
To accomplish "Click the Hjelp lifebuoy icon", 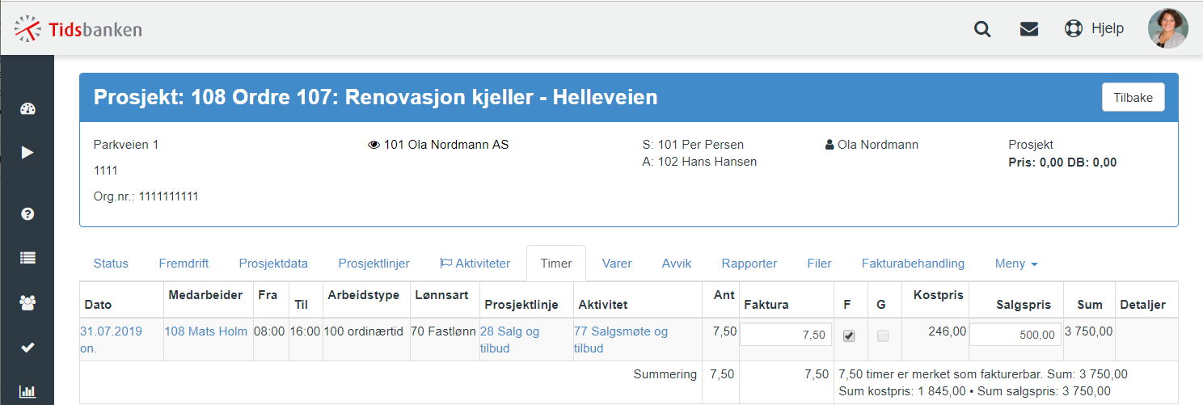I will point(1073,28).
